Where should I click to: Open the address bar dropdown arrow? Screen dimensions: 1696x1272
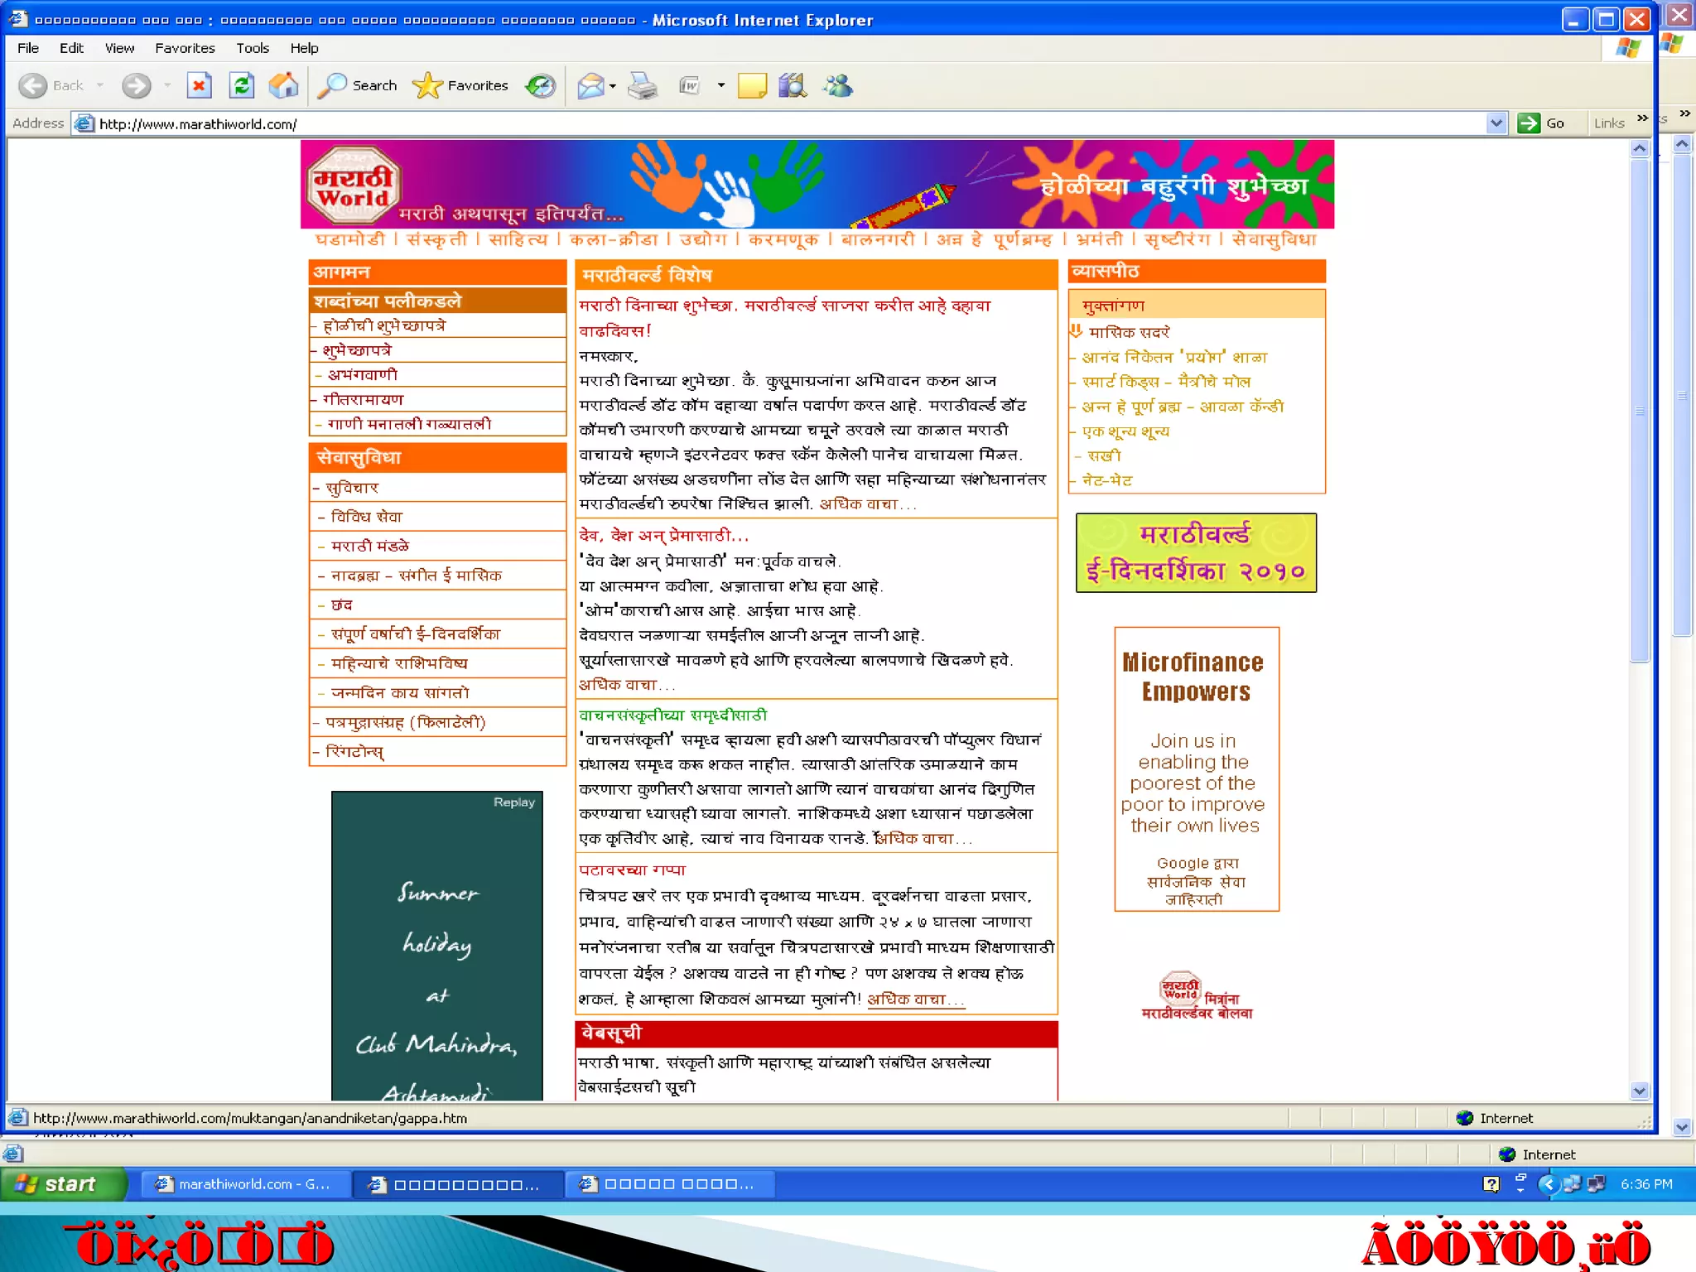pos(1496,123)
